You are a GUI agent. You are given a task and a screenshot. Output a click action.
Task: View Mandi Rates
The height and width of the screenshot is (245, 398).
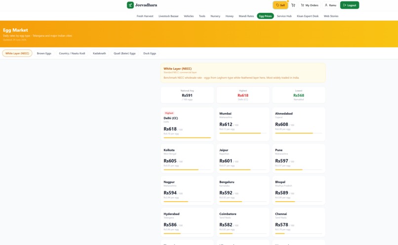coord(246,16)
